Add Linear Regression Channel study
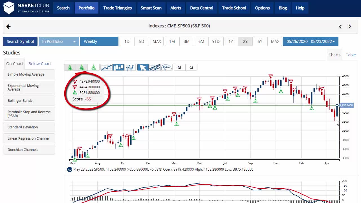 coord(29,138)
